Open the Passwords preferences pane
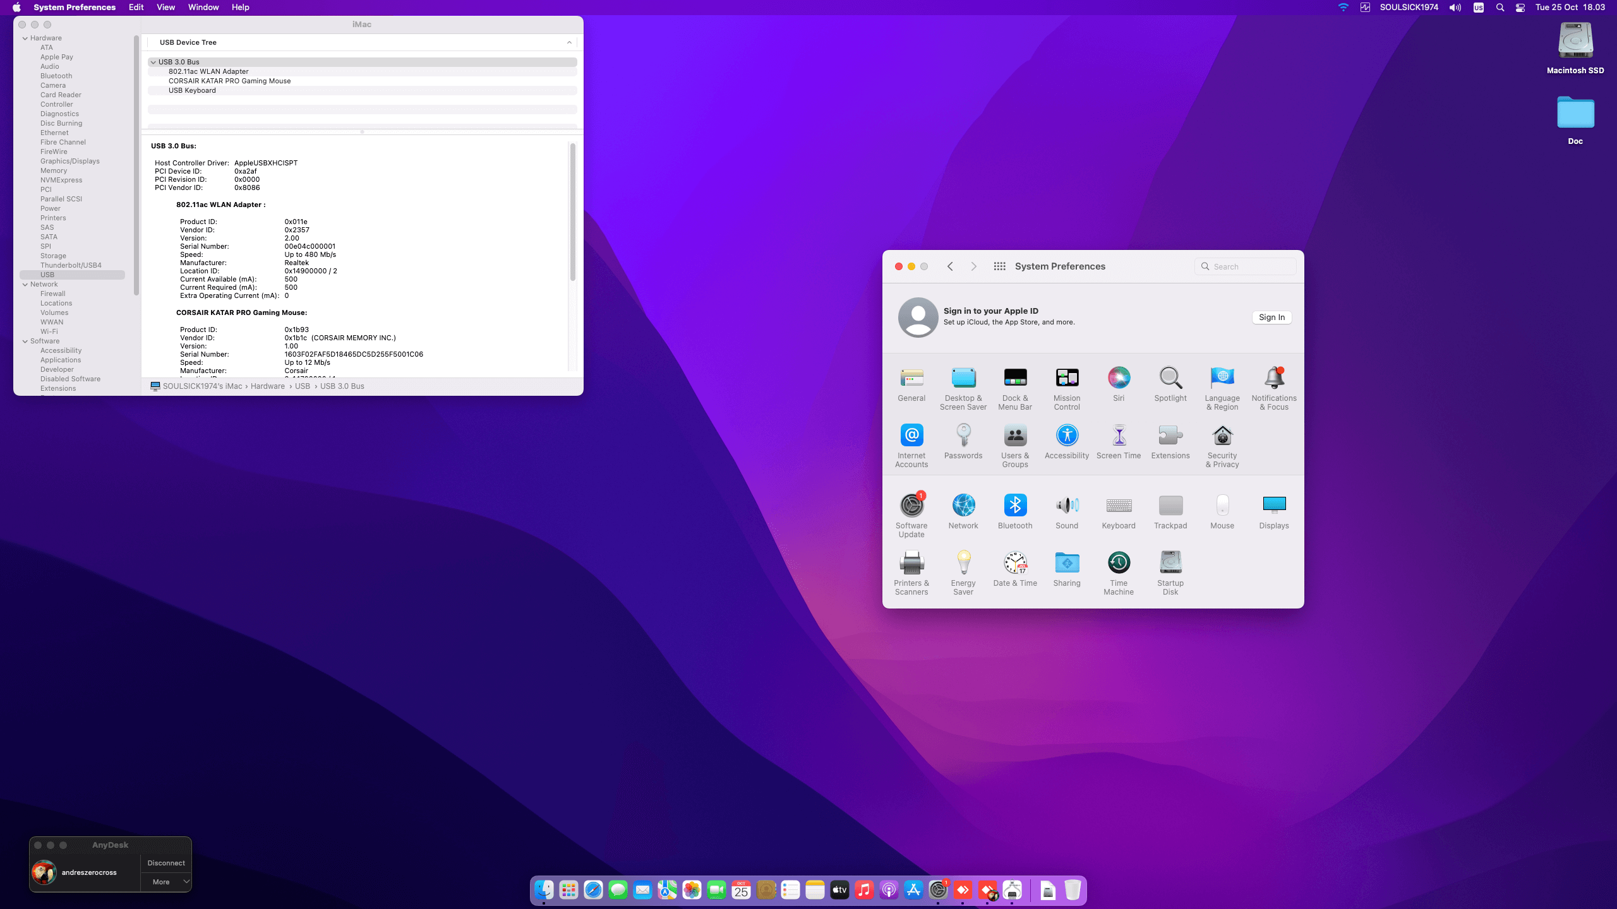The image size is (1617, 909). [963, 441]
